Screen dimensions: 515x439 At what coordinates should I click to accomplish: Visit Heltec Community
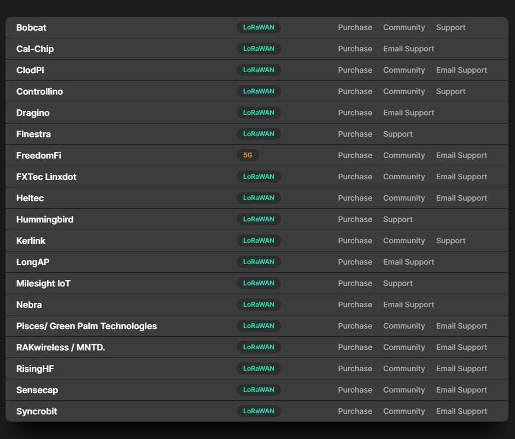(404, 198)
